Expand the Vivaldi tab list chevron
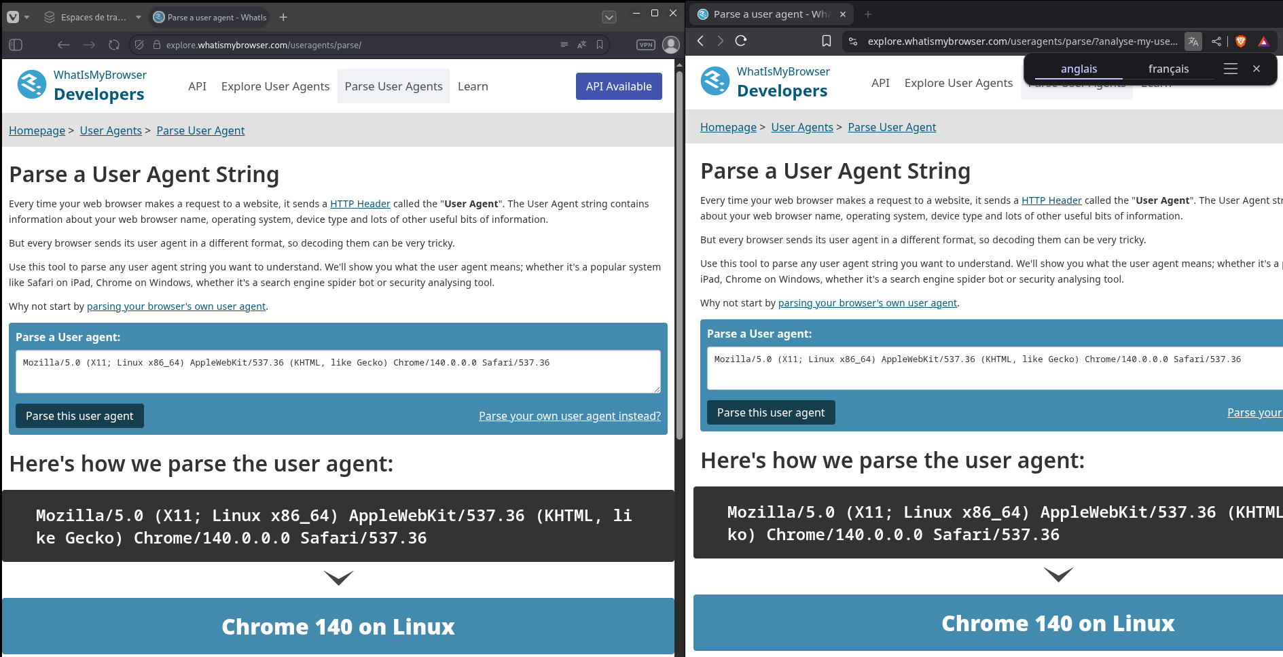1283x657 pixels. point(609,18)
